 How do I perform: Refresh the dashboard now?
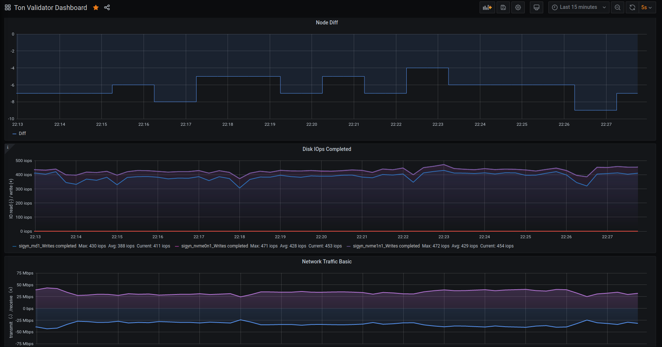point(632,7)
